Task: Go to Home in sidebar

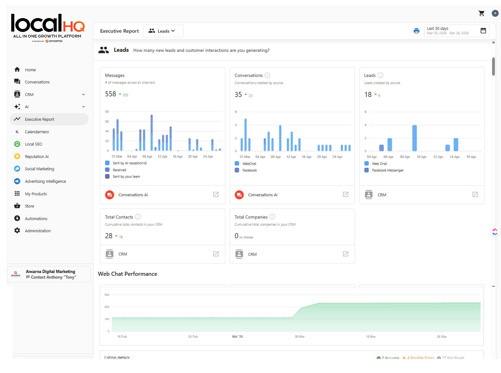Action: [30, 70]
